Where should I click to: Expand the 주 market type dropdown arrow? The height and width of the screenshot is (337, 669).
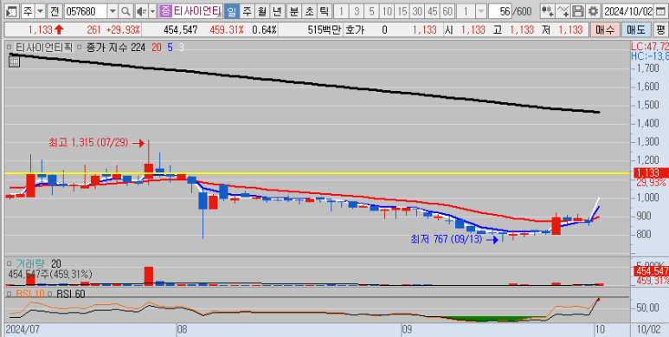point(40,11)
